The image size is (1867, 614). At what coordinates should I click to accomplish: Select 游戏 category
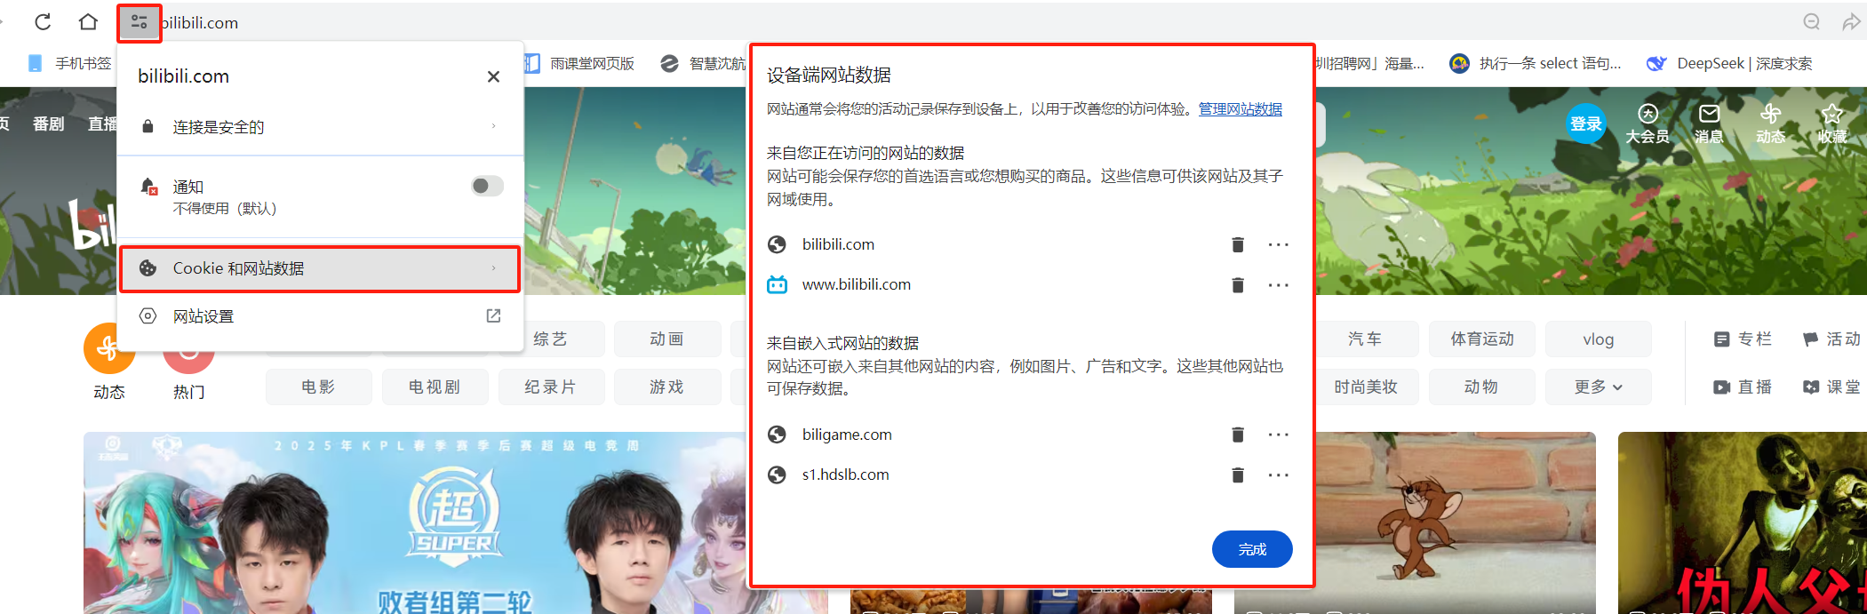coord(667,387)
